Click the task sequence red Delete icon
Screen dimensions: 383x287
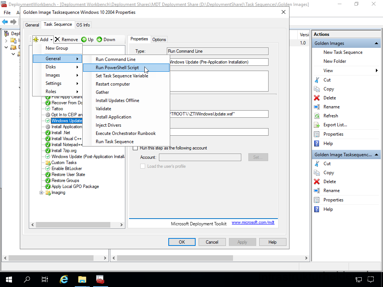tap(317, 182)
